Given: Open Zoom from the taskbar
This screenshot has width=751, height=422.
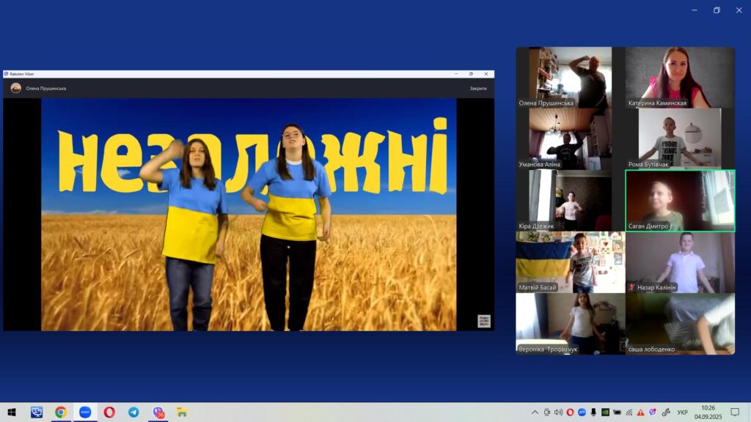Looking at the screenshot, I should [85, 412].
